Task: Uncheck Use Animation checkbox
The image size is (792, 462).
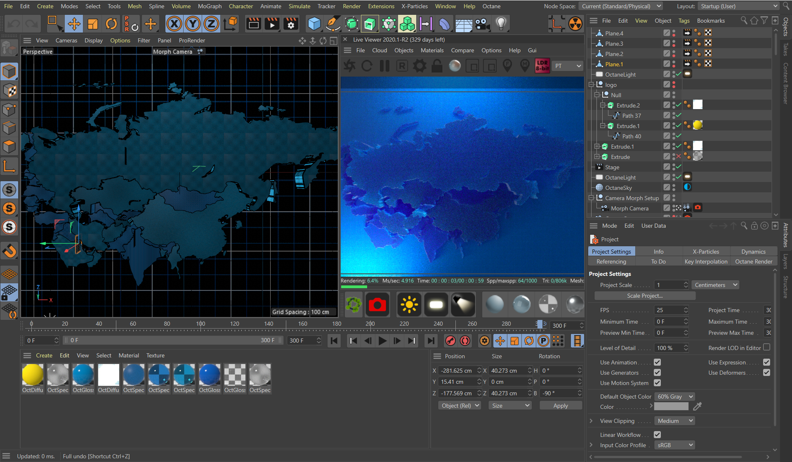Action: point(657,362)
